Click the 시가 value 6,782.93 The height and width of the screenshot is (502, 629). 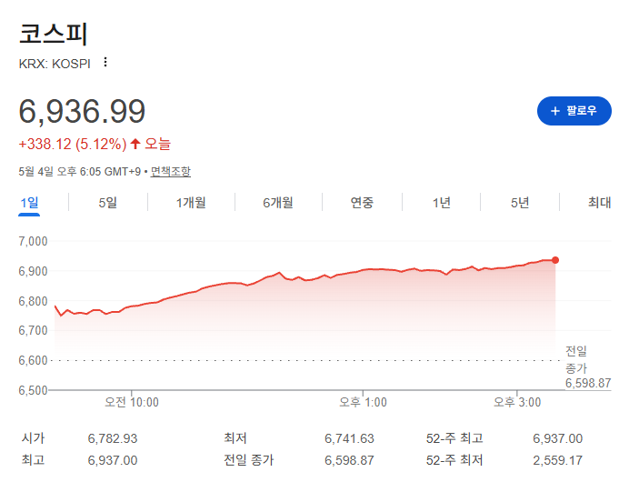point(113,438)
